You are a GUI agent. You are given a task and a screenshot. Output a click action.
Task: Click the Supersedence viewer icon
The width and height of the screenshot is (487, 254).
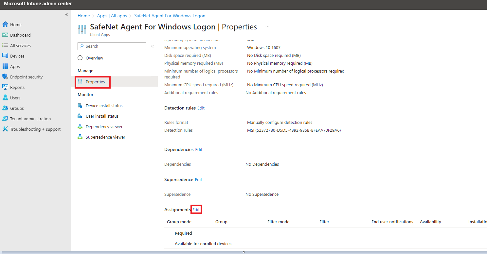[x=80, y=137]
